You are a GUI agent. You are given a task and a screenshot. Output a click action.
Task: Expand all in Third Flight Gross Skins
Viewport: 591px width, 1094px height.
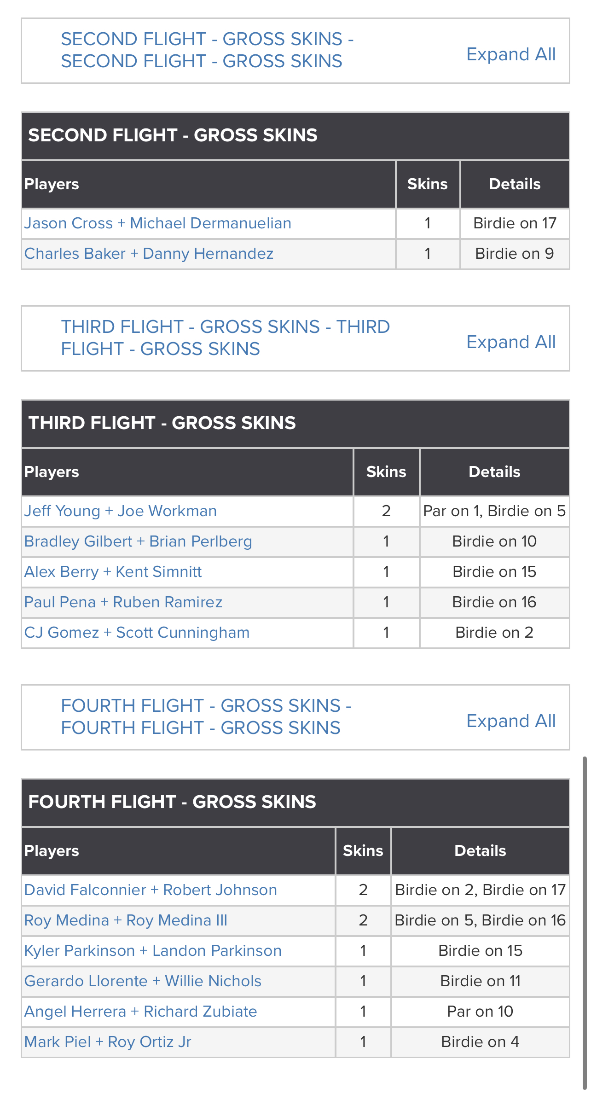511,342
